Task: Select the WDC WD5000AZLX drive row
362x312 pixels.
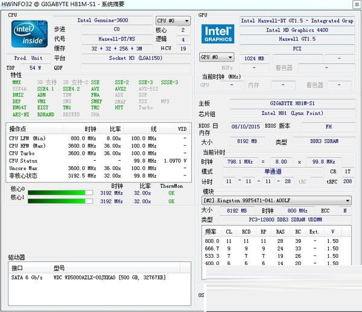Action: [100, 277]
